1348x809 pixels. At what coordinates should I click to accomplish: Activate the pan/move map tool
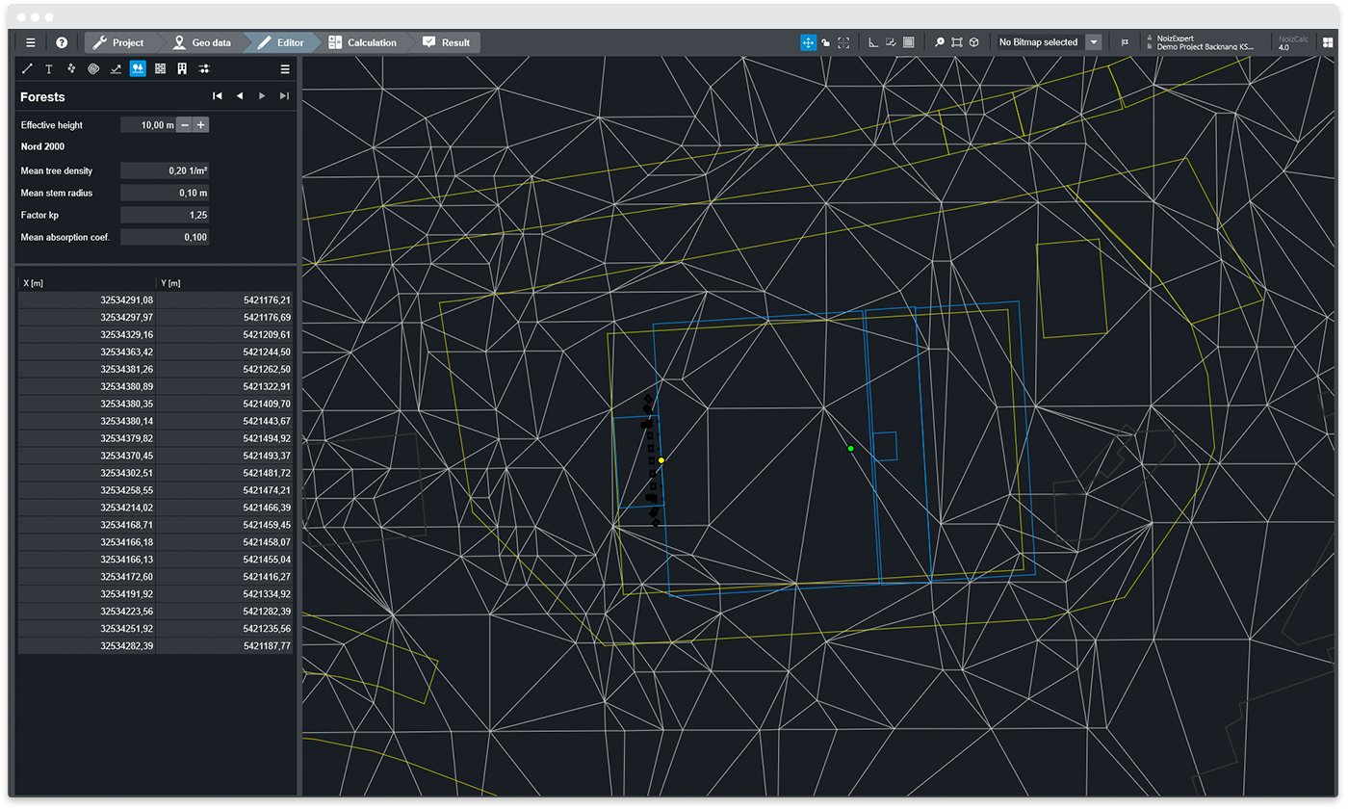click(809, 42)
